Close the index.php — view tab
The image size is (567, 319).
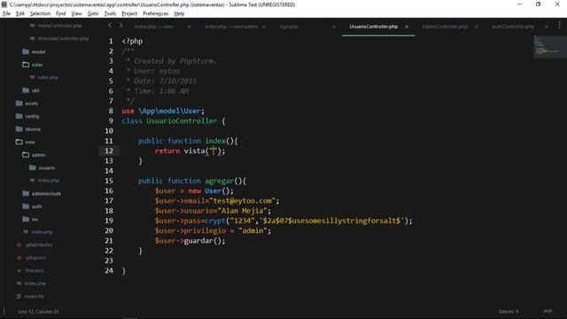pos(189,27)
